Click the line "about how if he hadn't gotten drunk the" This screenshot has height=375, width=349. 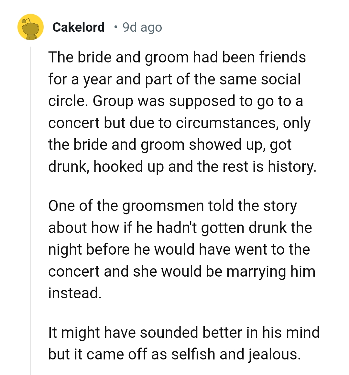click(180, 228)
